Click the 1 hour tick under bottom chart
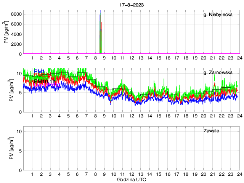This screenshot has width=244, height=183. coord(32,174)
